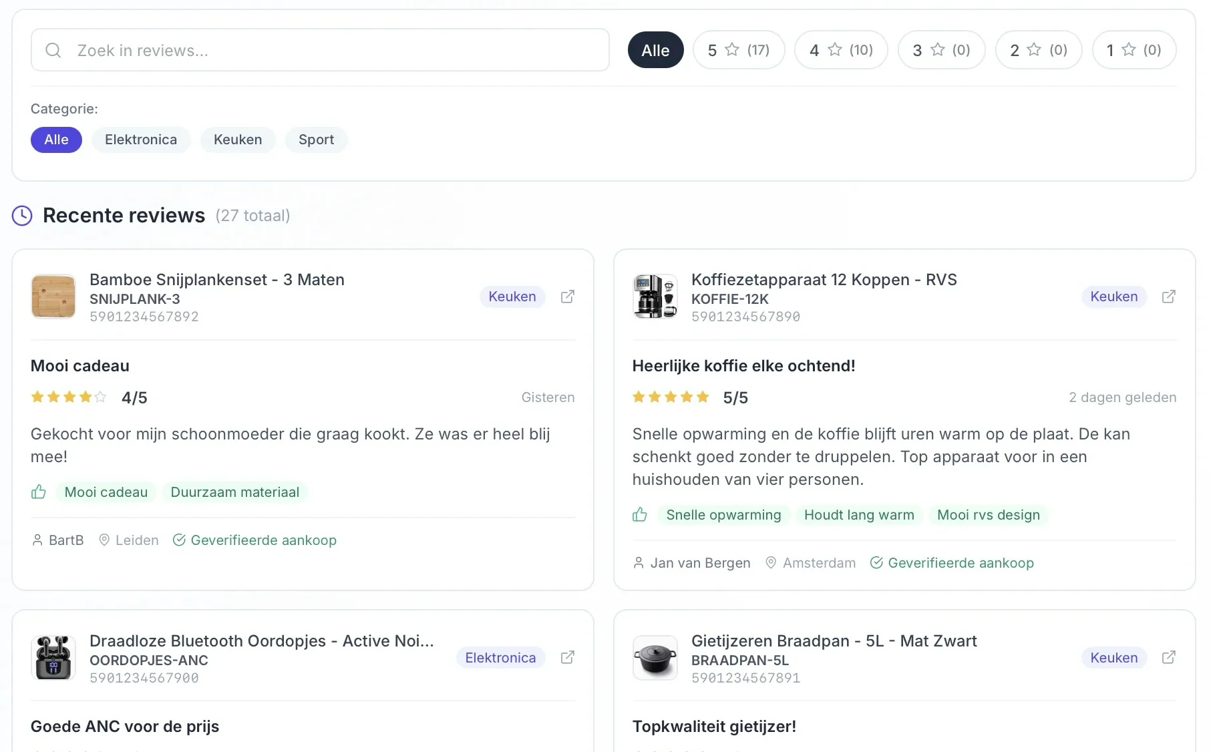Click the 'Geverifieerde aankoop' label on BartB's review
Screen dimensions: 1213x752
pyautogui.click(x=264, y=540)
